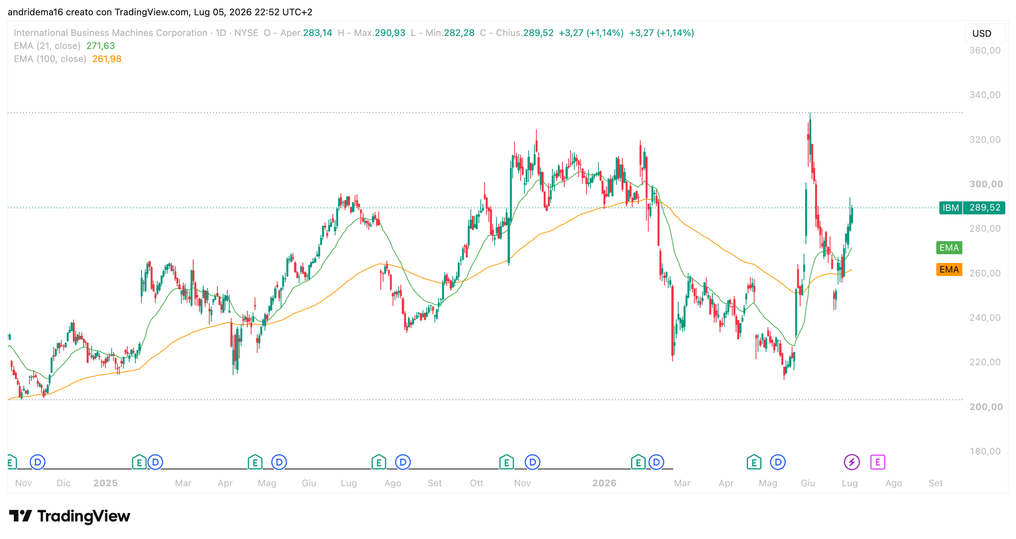This screenshot has width=1016, height=539.
Task: Click the 360,00 price axis label
Action: coord(985,51)
